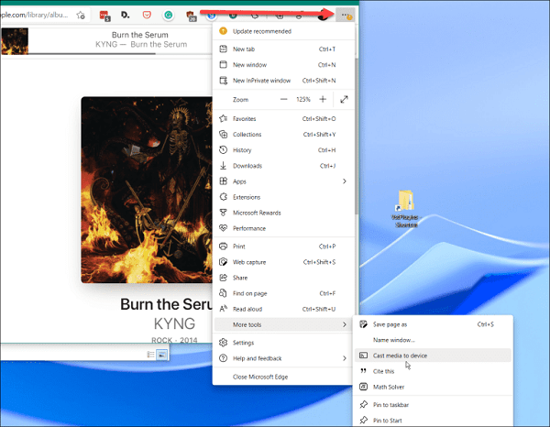Decrease zoom with the minus button
550x427 pixels.
click(x=283, y=99)
